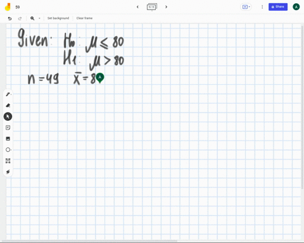
Task: Open the Jamboard home logo
Action: click(x=8, y=7)
